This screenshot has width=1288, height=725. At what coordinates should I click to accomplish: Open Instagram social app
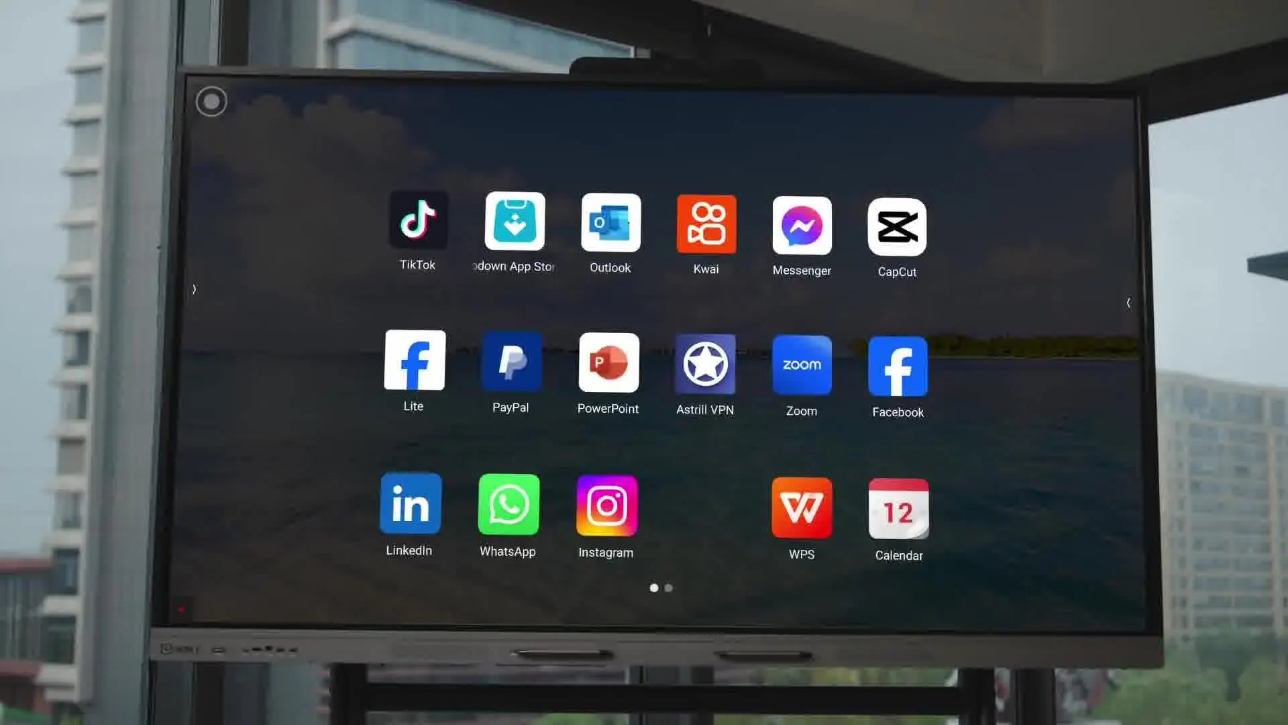coord(606,505)
